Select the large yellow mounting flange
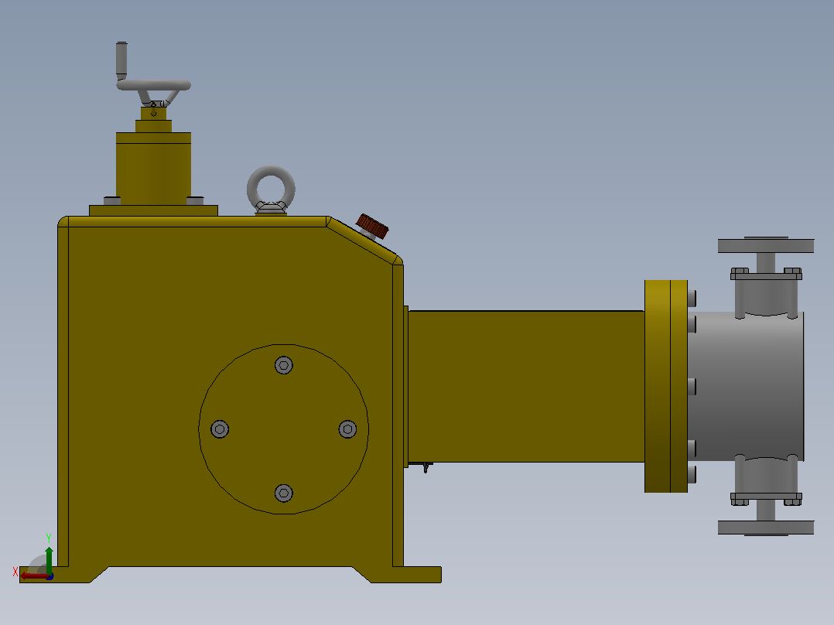 [x=666, y=386]
